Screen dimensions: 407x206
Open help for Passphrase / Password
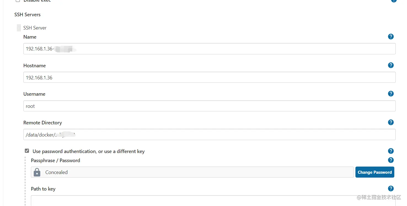tap(391, 160)
